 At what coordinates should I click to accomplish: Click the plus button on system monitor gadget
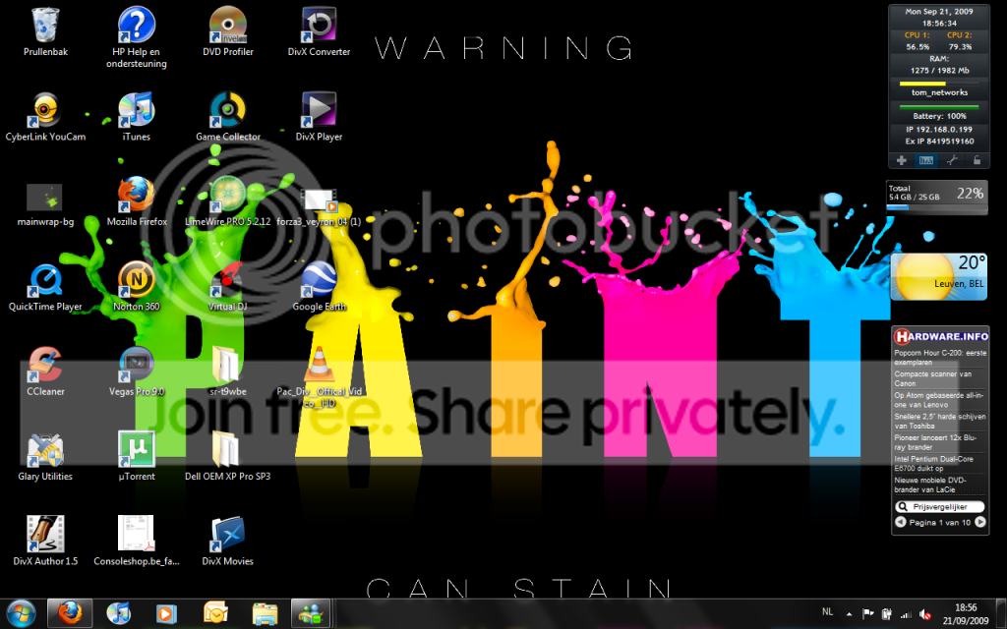click(901, 160)
